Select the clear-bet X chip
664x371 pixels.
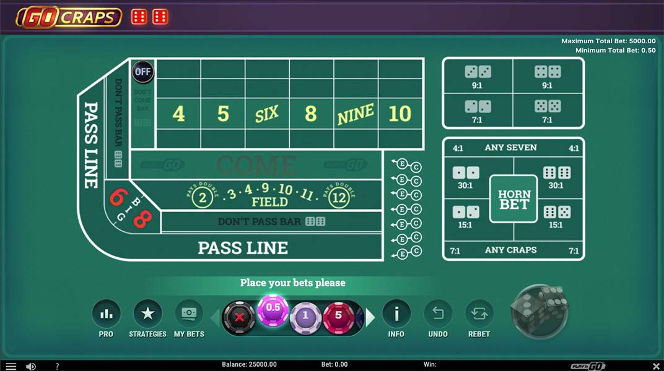[239, 318]
